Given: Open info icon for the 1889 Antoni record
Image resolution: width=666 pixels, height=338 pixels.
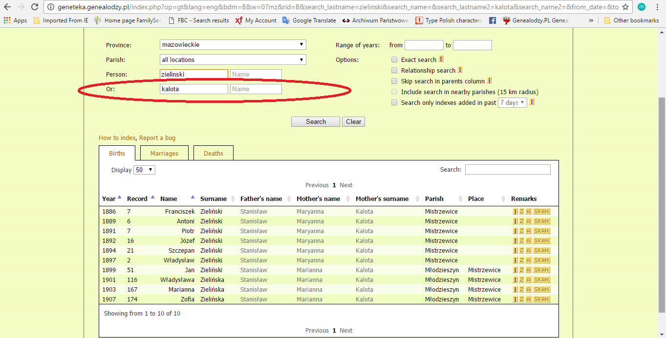Looking at the screenshot, I should pos(515,221).
